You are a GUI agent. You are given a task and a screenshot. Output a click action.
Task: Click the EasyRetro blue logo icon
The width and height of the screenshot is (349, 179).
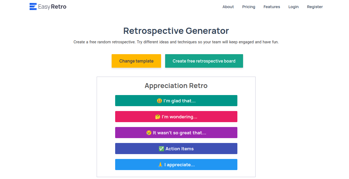click(33, 6)
